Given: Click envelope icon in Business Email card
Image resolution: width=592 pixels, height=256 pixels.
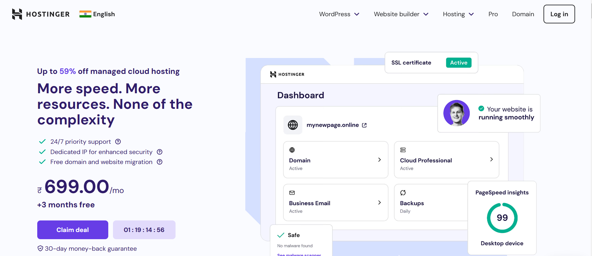Looking at the screenshot, I should point(292,193).
